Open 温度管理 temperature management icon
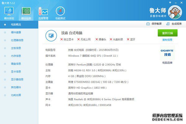Screen dimensions: 186x124 pyautogui.click(x=43, y=11)
